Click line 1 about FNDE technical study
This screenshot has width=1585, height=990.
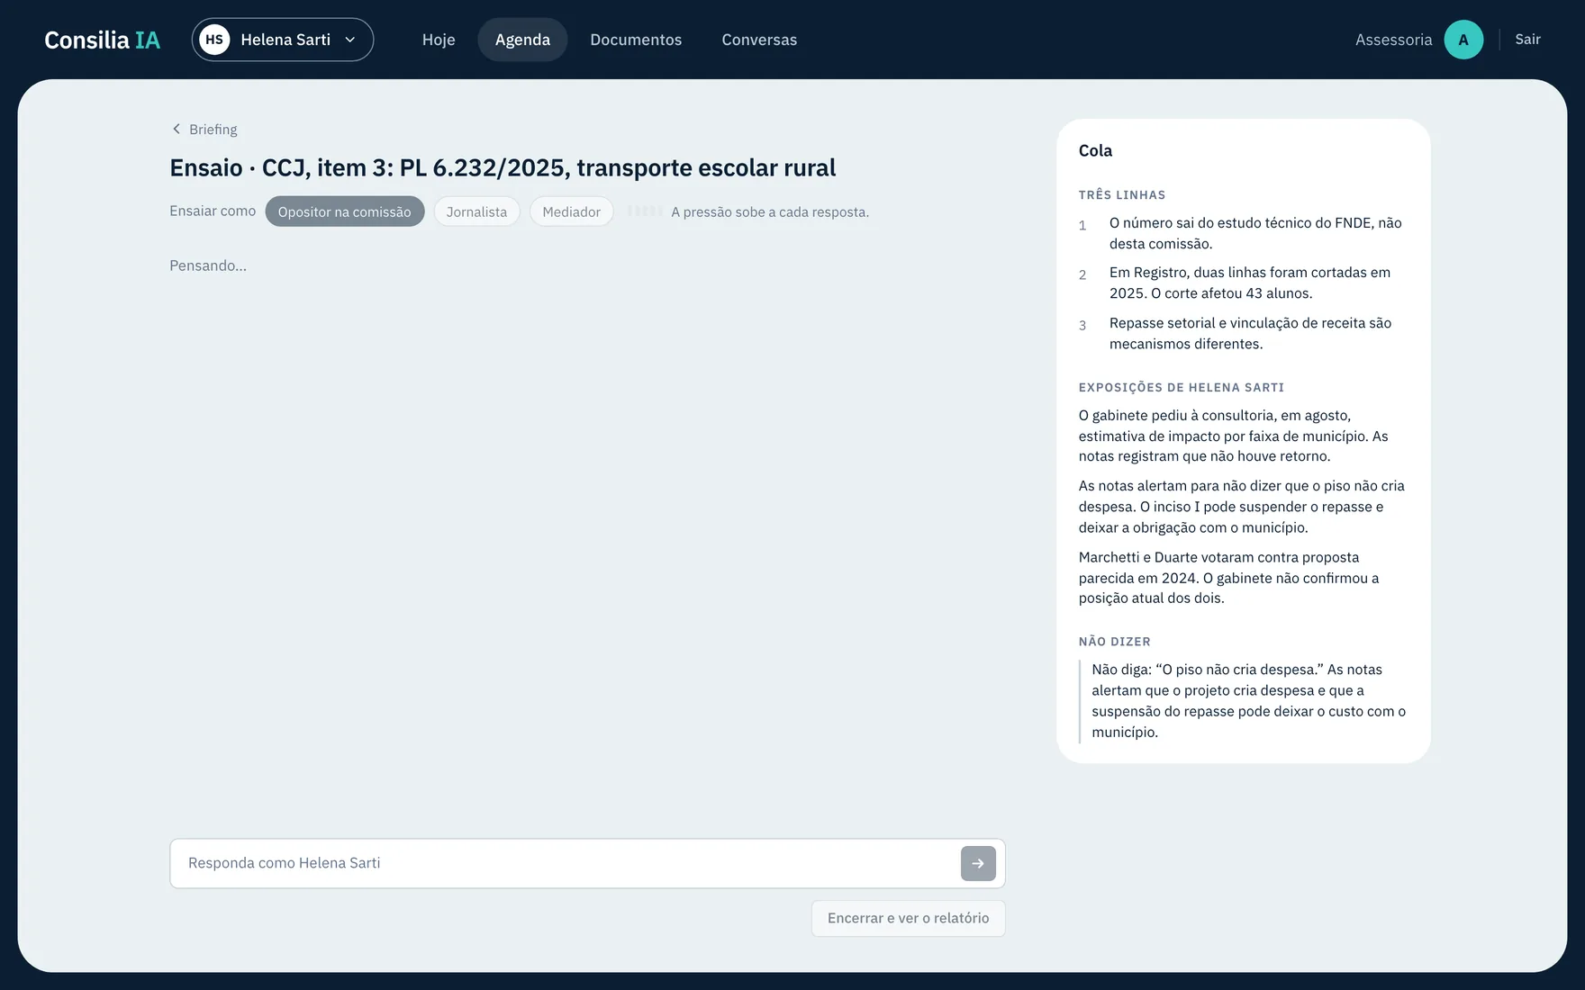click(x=1243, y=233)
